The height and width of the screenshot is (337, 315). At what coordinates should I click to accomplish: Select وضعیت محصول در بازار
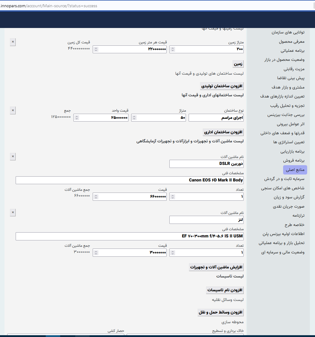(x=284, y=60)
